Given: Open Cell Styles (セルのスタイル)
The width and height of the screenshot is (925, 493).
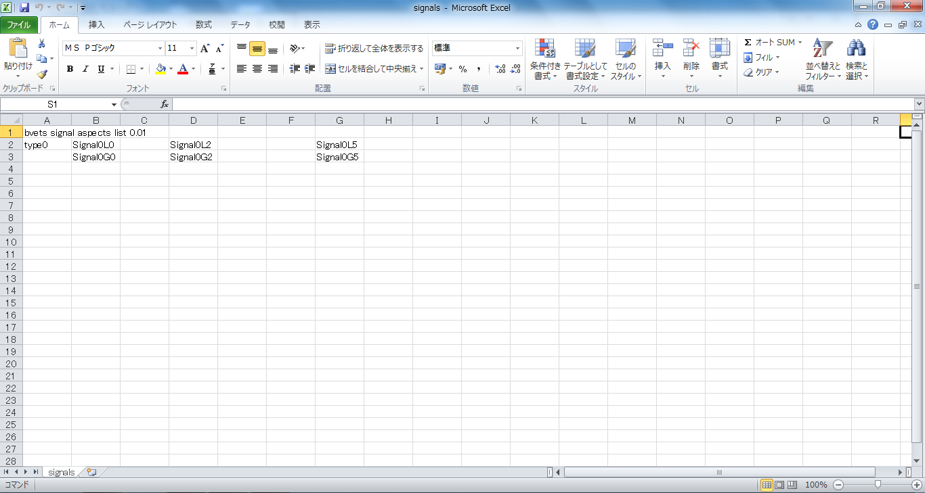Looking at the screenshot, I should point(626,60).
